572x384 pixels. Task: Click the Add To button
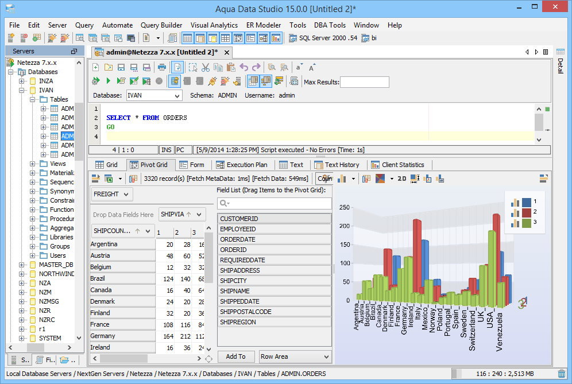tap(235, 356)
